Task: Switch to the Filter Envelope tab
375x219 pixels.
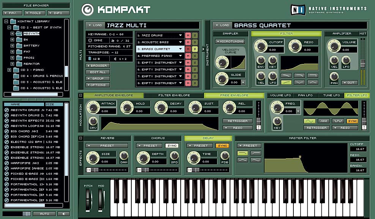Action: [x=174, y=95]
